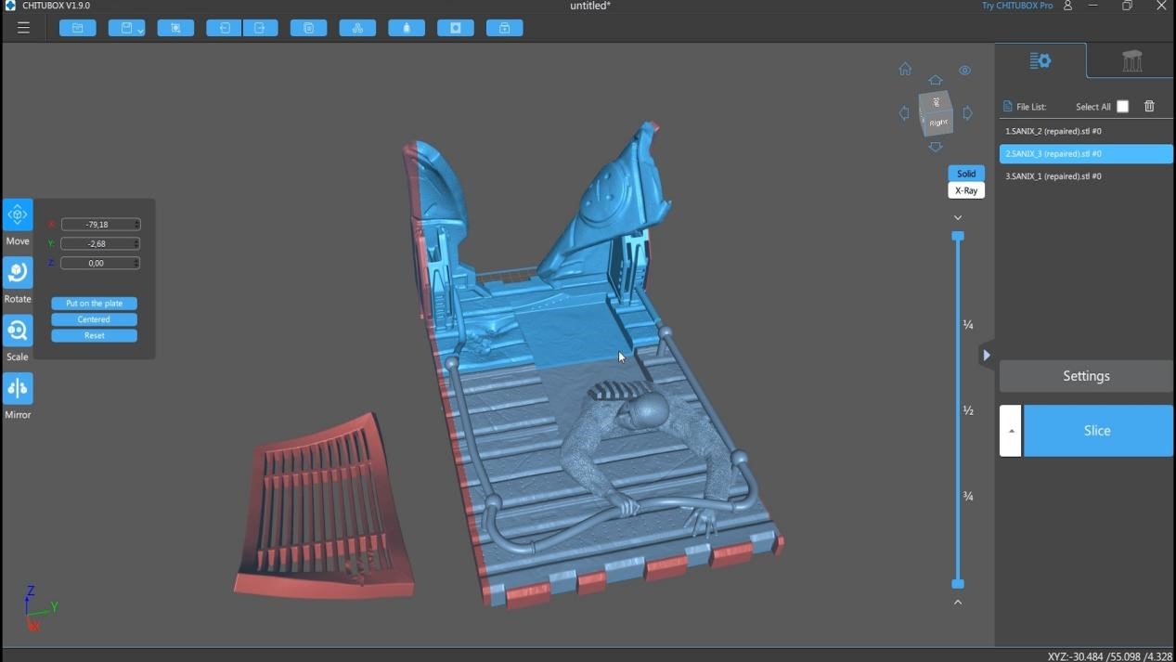Image resolution: width=1176 pixels, height=662 pixels.
Task: Click the Open file toolbar icon
Action: [x=78, y=28]
